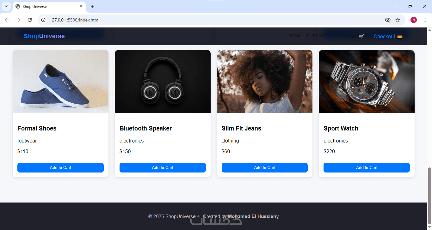Open Chrome three-dot menu

coord(425,20)
